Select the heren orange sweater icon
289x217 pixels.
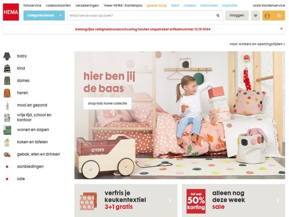click(x=7, y=93)
